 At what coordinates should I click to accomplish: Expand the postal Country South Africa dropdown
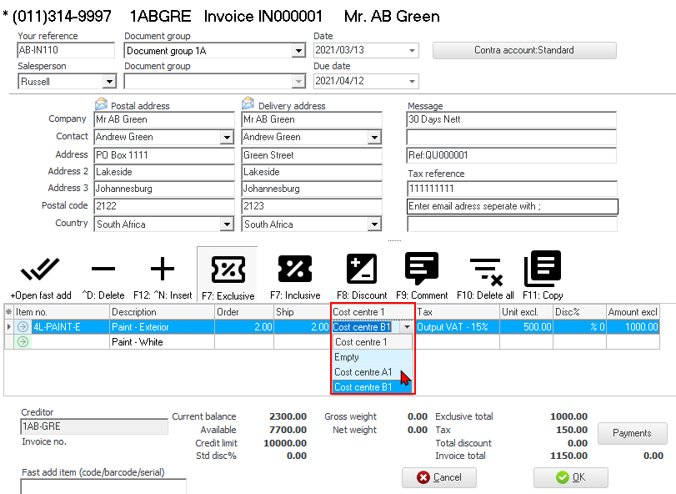[x=227, y=224]
